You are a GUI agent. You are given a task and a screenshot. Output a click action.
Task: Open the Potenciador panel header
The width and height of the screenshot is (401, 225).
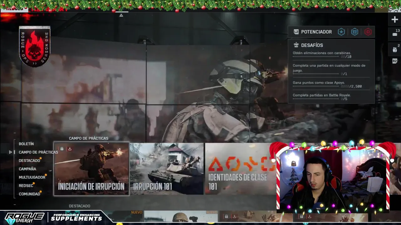click(331, 32)
